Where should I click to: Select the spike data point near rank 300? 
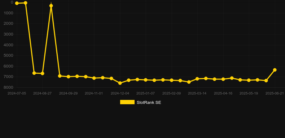point(51,6)
